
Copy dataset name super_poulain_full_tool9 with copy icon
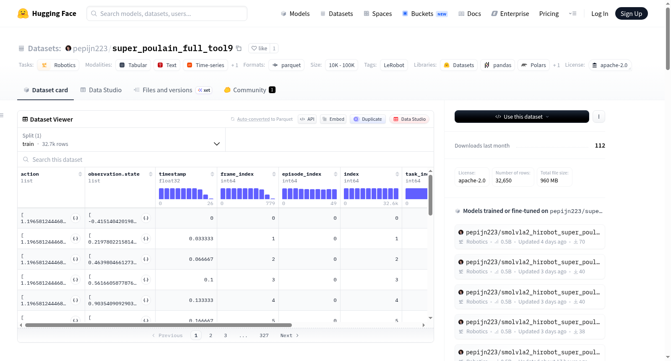coord(239,48)
